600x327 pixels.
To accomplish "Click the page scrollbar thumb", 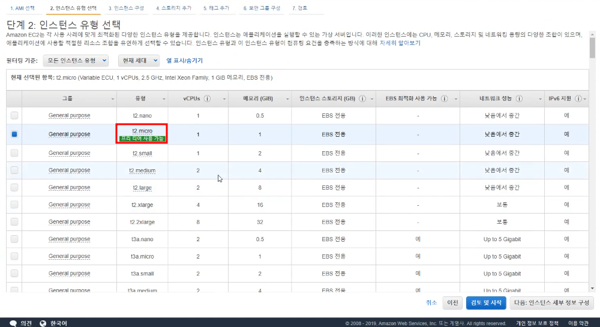I will pos(592,48).
